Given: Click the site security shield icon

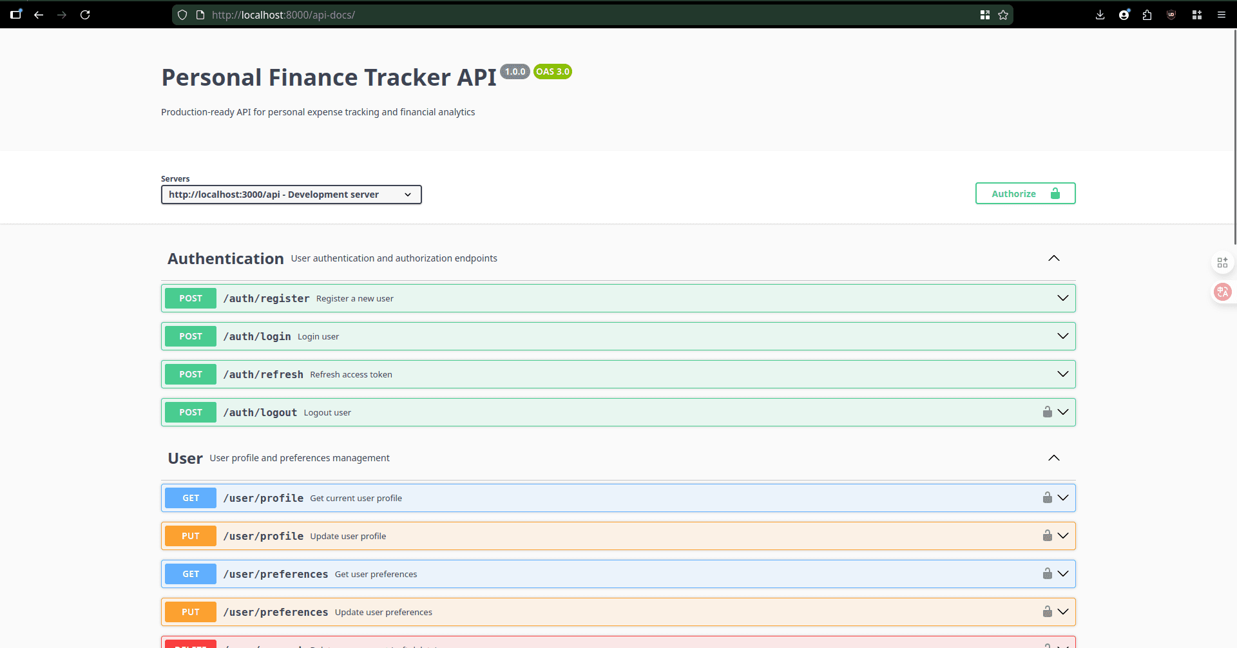Looking at the screenshot, I should [x=182, y=15].
